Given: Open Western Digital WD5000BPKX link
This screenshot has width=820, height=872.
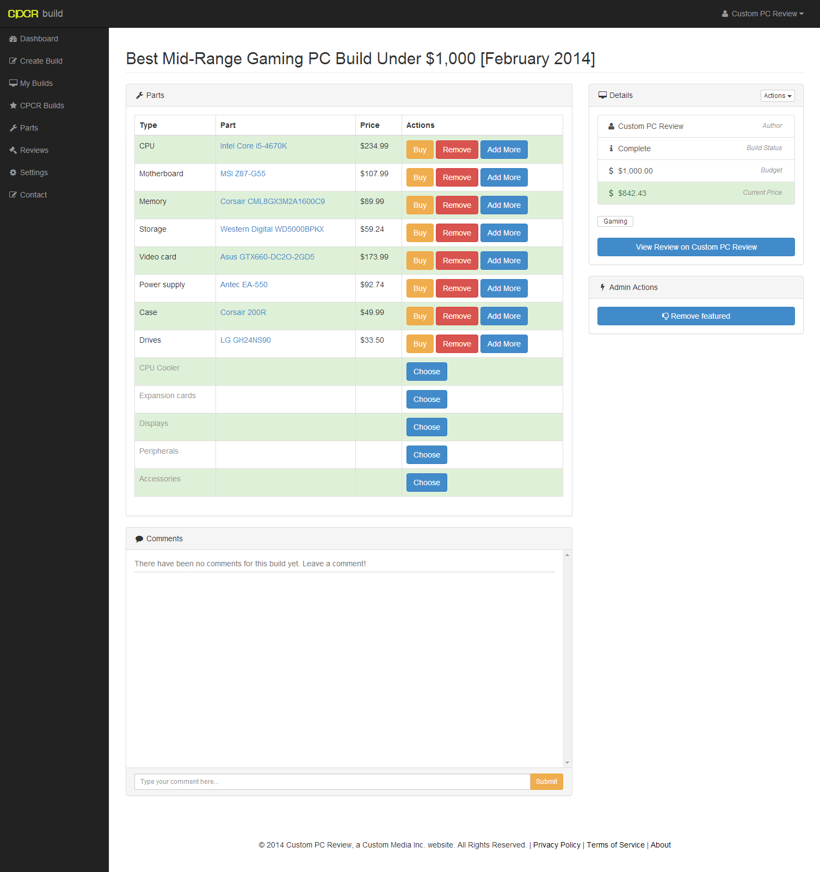Looking at the screenshot, I should click(272, 229).
